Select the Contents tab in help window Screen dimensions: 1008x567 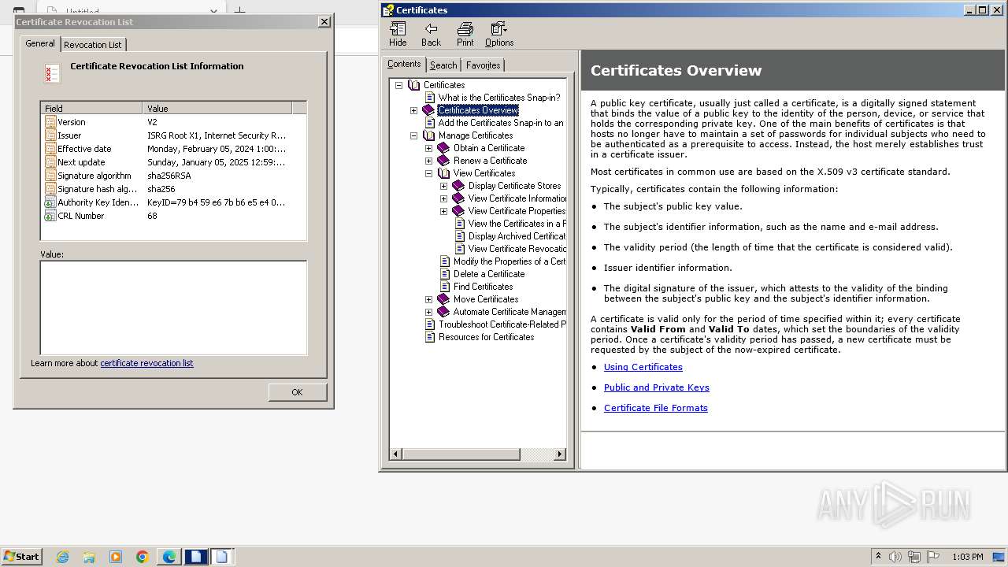404,64
